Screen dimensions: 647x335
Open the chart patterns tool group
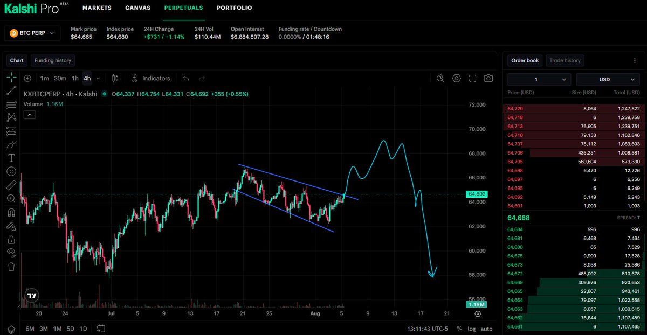[11, 117]
